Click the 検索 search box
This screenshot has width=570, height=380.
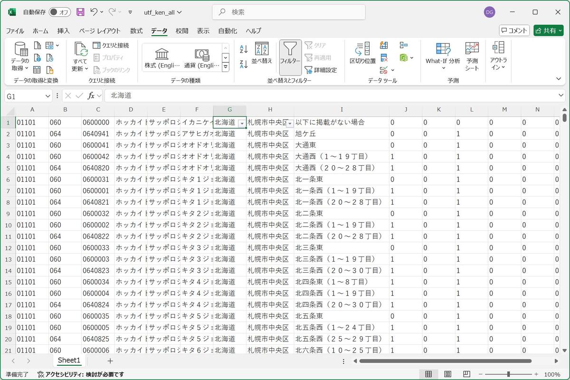point(289,12)
